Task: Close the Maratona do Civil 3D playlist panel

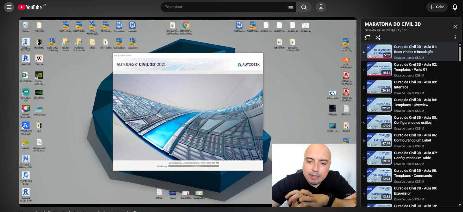Action: pos(455,26)
